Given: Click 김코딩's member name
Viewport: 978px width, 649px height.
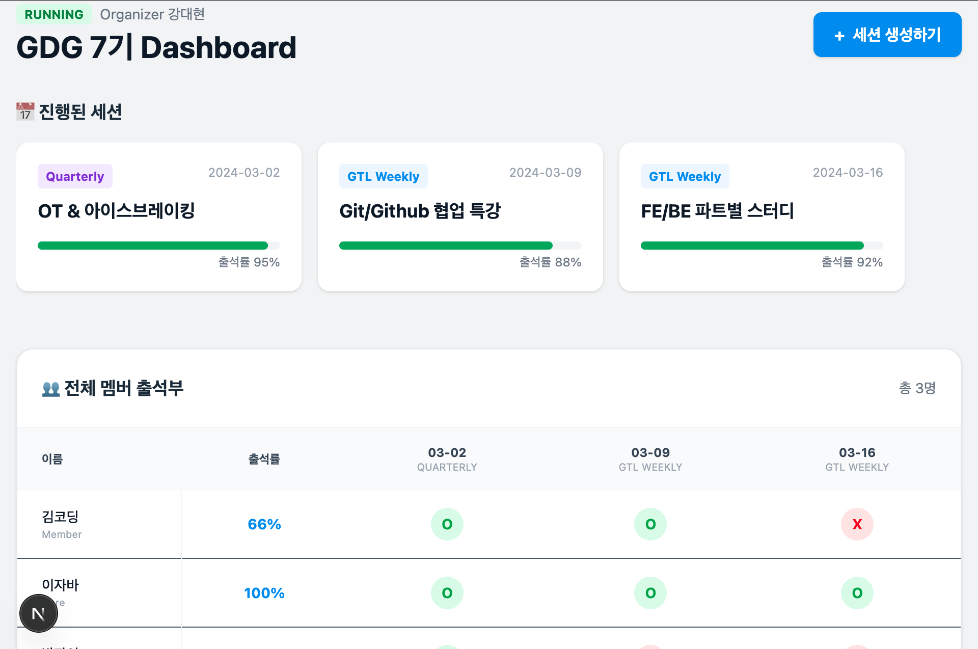Looking at the screenshot, I should pos(60,517).
